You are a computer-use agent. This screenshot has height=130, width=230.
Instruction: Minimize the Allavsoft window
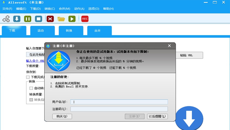click(206, 2)
